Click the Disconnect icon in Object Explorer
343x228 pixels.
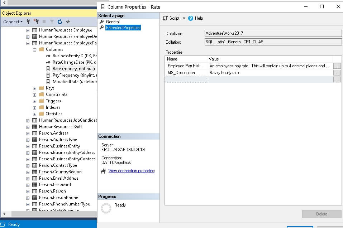(x=37, y=22)
